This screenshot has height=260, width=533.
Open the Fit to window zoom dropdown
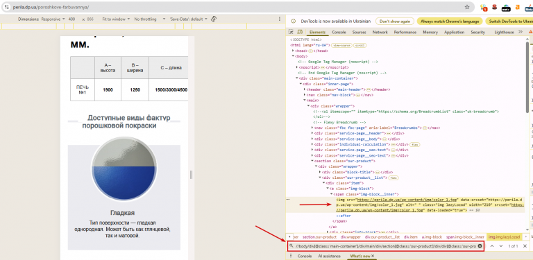[116, 19]
